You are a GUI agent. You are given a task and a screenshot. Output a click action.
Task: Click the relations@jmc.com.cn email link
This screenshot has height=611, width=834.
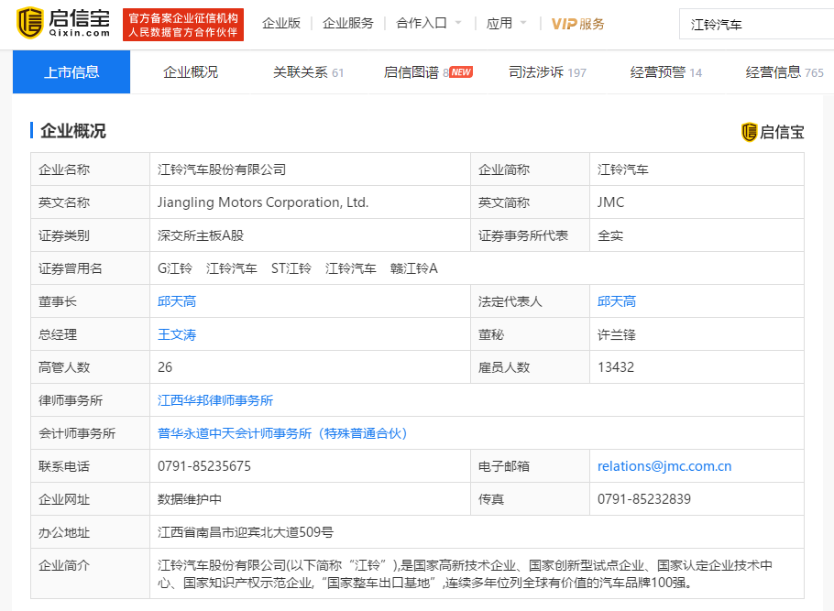[x=664, y=466]
